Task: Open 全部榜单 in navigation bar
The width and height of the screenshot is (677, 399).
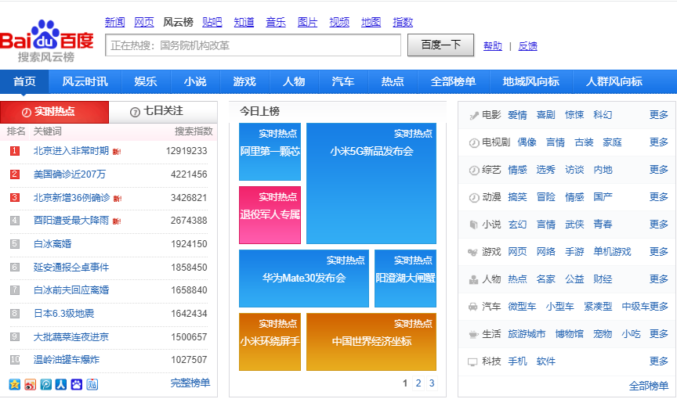Action: pos(454,81)
